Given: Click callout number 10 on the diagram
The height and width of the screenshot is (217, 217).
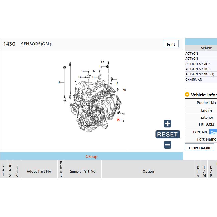Looking at the screenshot, I should click(x=93, y=77).
